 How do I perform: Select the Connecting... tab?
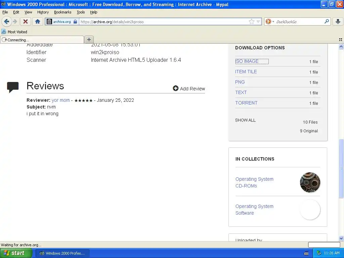42,40
